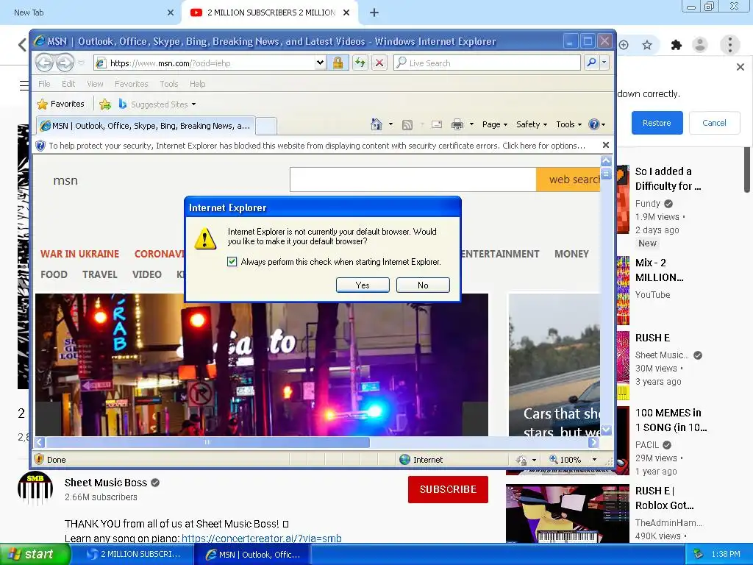Open the WAR IN UKRAINE news category
This screenshot has height=565, width=753.
coord(79,254)
